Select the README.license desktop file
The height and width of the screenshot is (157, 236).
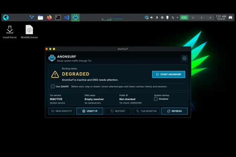pos(29,32)
